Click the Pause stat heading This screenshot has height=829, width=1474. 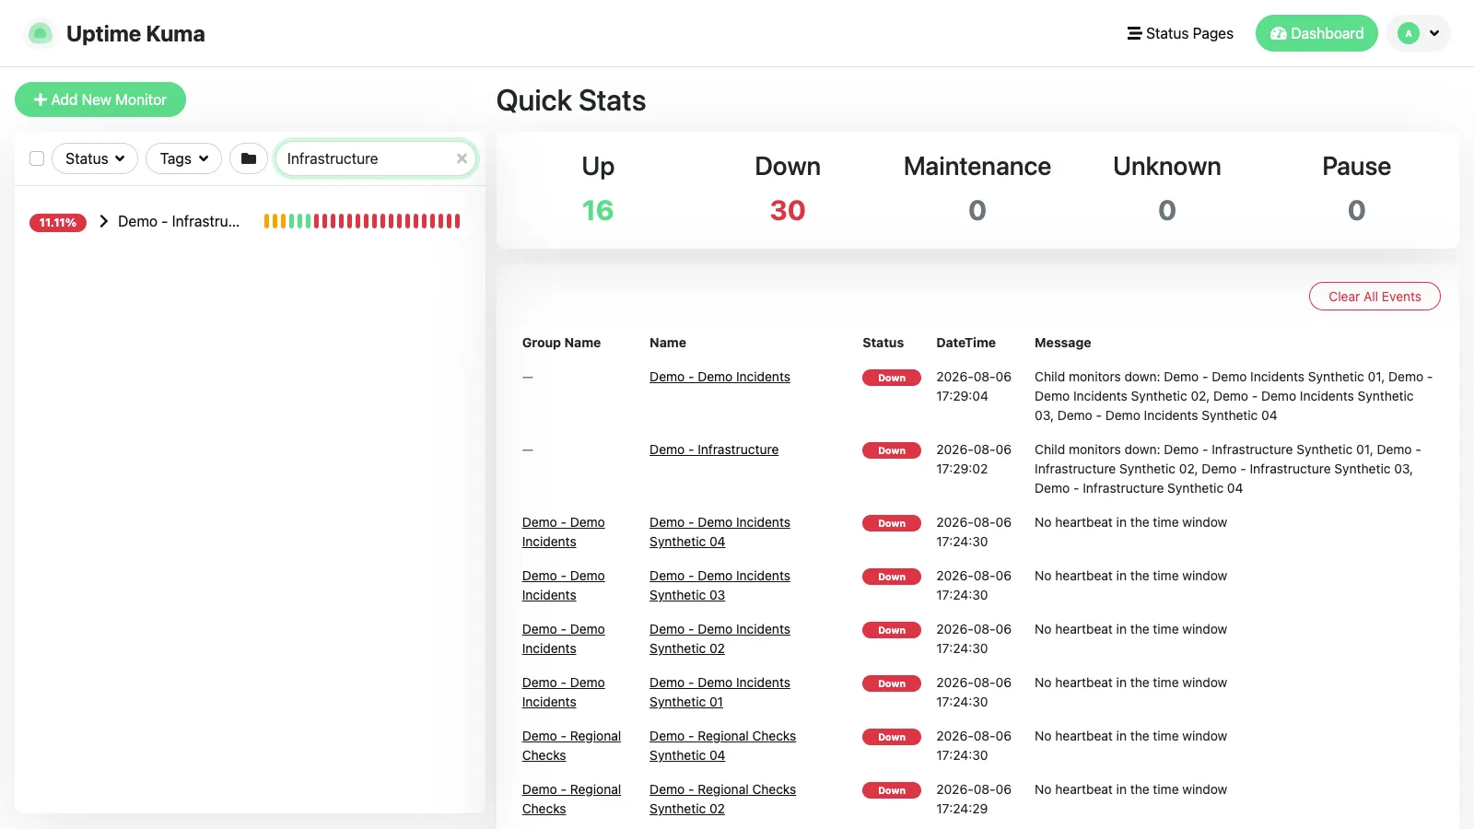(1357, 166)
